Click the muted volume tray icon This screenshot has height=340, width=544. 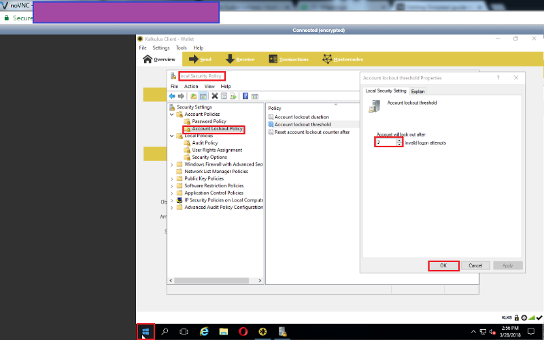coord(492,332)
